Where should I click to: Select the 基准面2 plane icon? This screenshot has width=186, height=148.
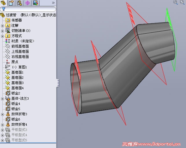click(x=8, y=78)
